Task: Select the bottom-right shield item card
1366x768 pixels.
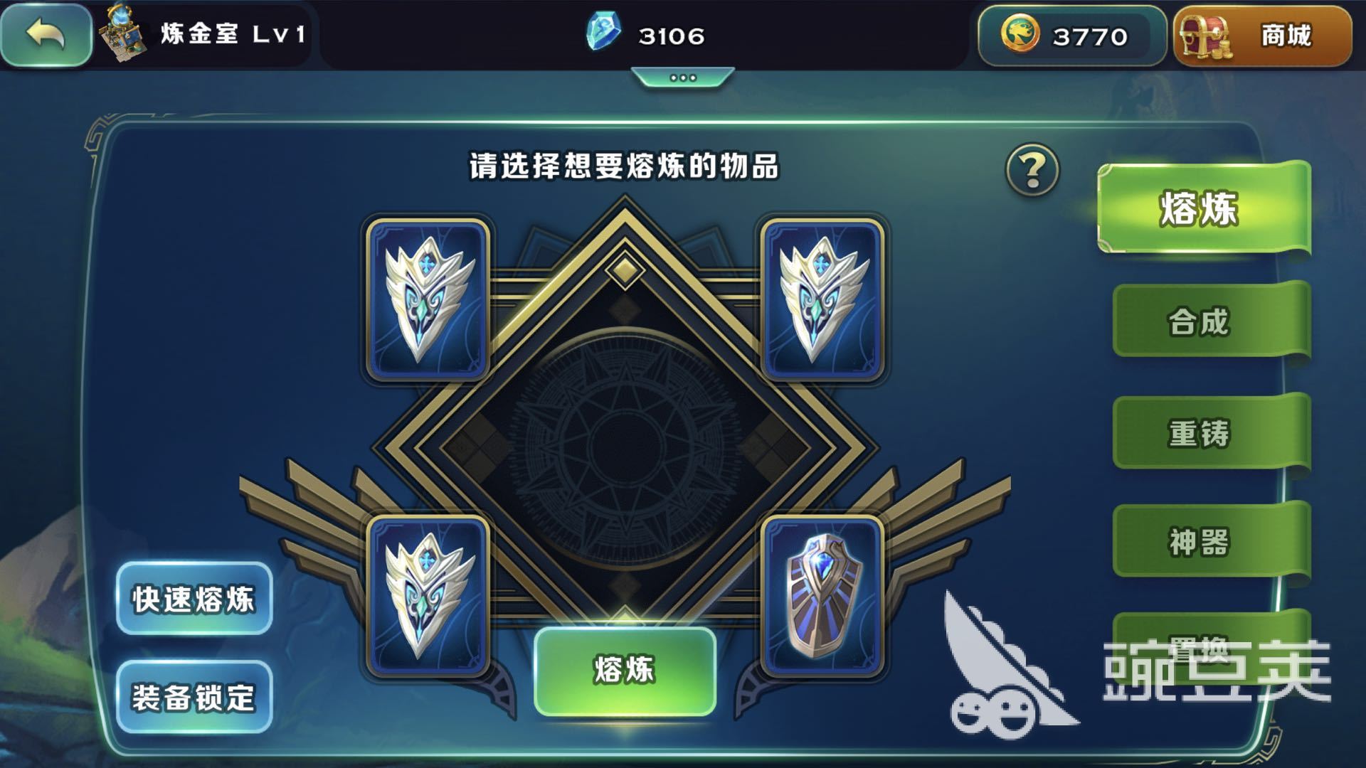Action: [x=822, y=596]
